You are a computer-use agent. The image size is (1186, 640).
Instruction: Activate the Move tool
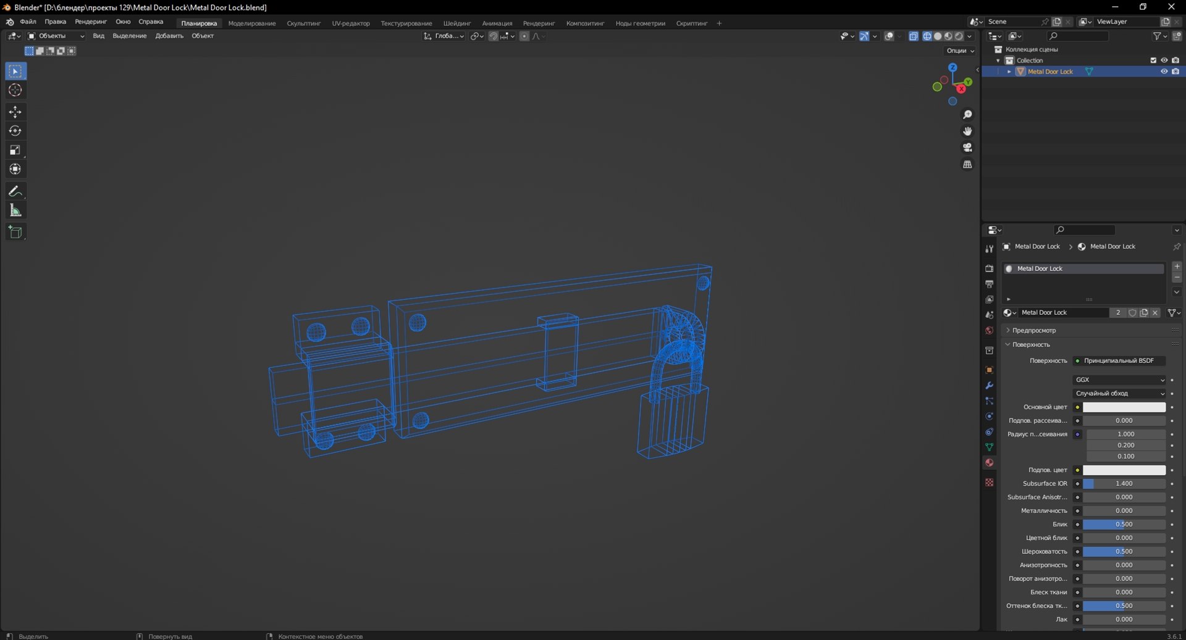[x=15, y=112]
